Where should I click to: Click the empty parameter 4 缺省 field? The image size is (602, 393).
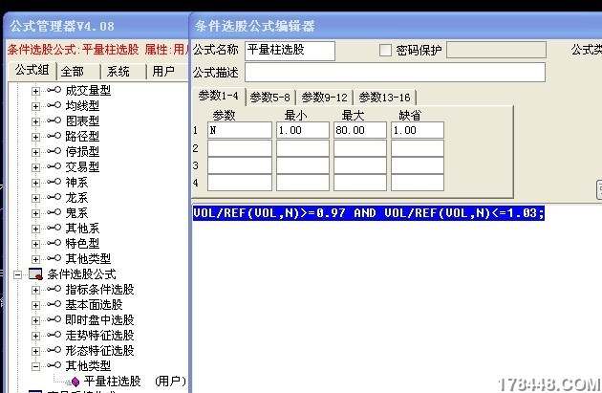[418, 183]
